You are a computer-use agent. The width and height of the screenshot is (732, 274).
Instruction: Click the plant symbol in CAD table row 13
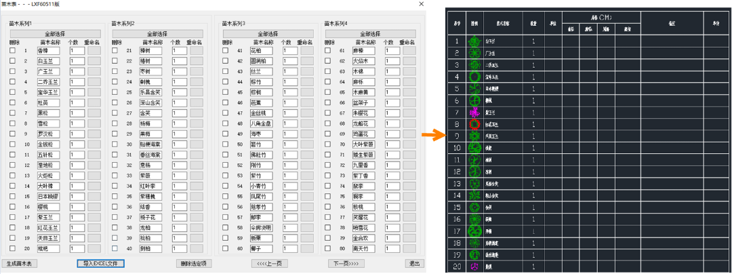tap(474, 183)
